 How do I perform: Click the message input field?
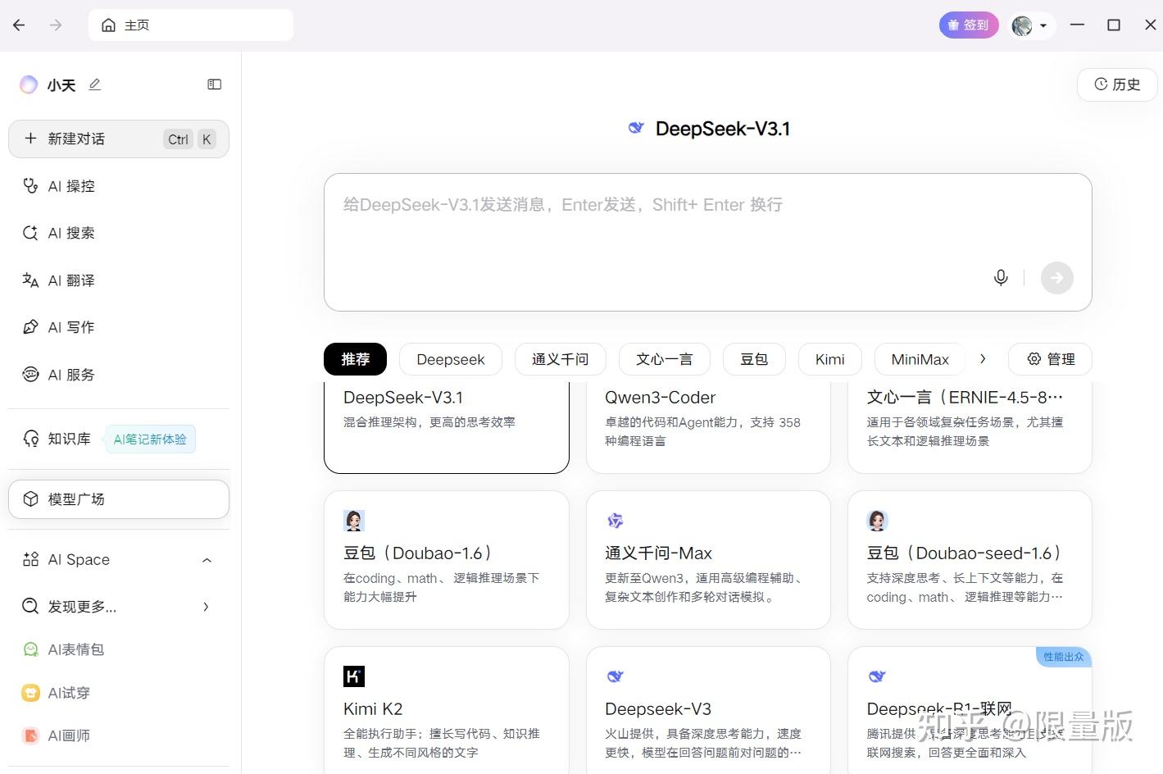click(708, 242)
